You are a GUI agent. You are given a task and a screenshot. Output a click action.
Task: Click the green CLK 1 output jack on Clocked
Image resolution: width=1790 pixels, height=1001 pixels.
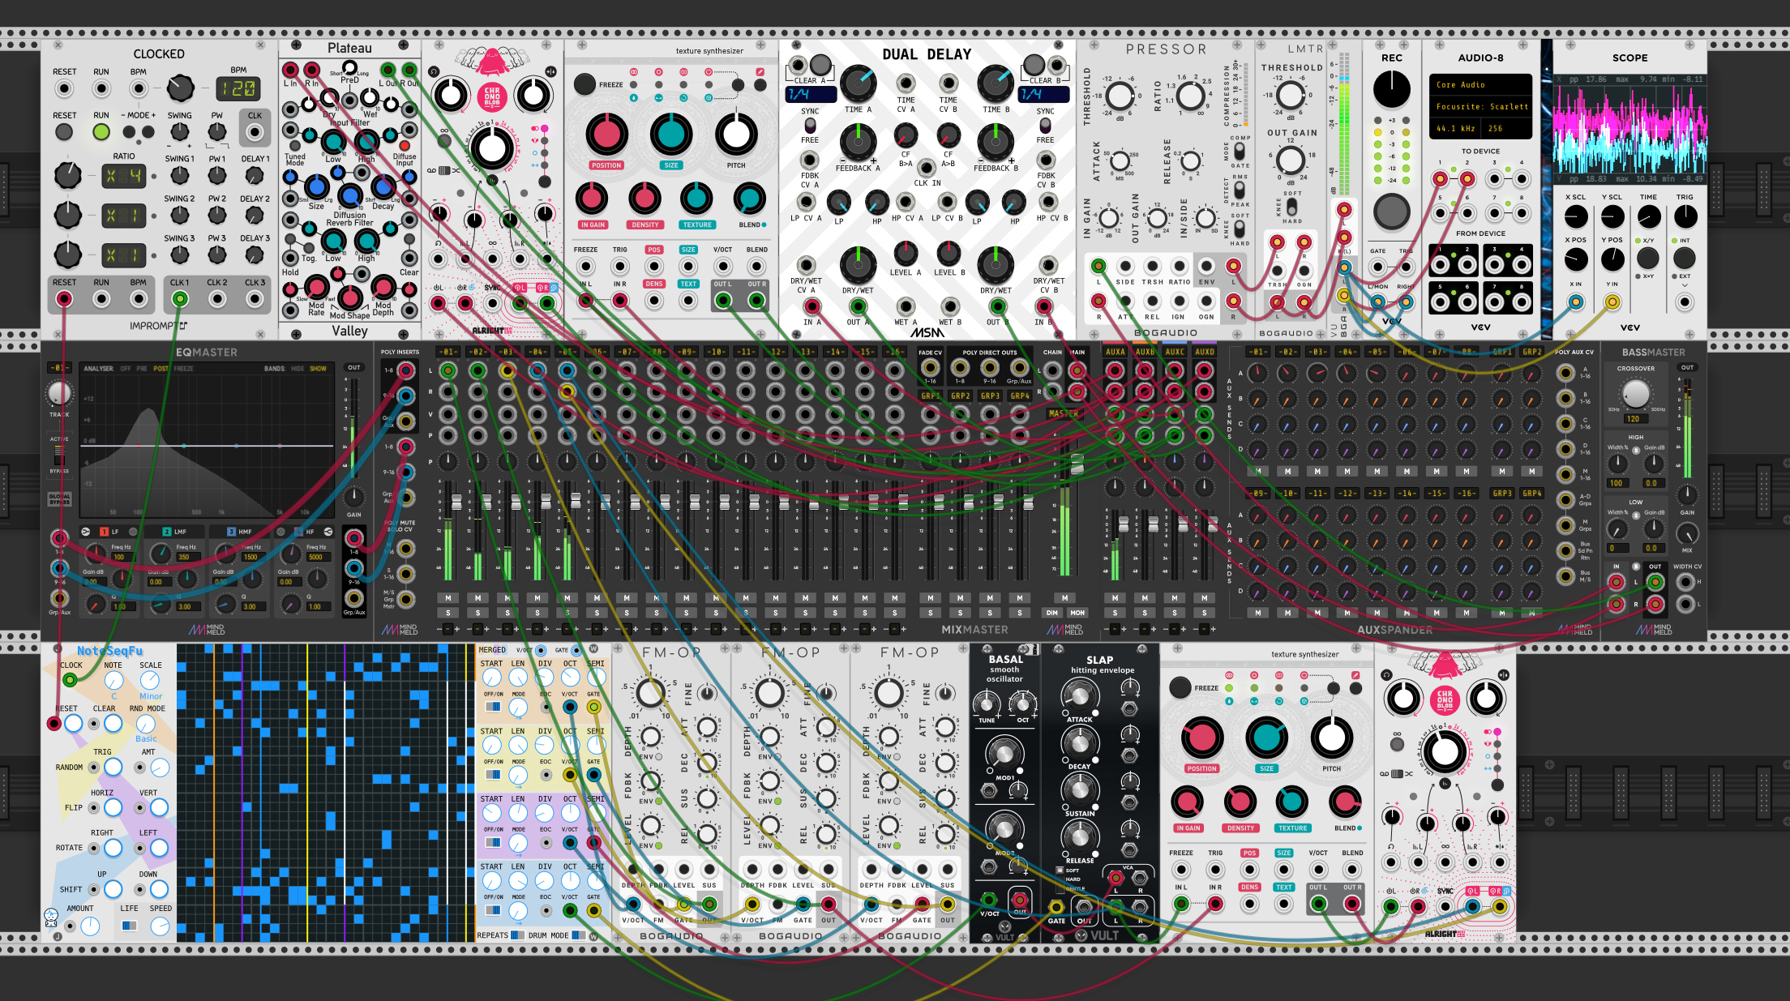coord(180,299)
